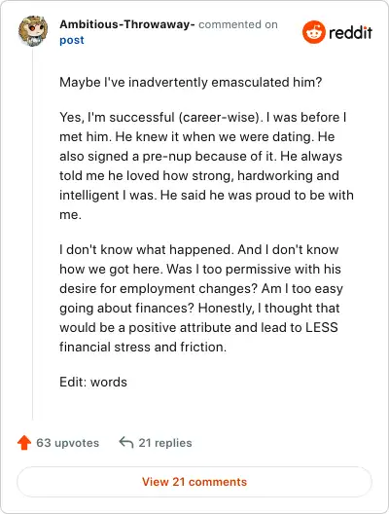Click the reply arrow icon
389x514 pixels.
click(126, 442)
